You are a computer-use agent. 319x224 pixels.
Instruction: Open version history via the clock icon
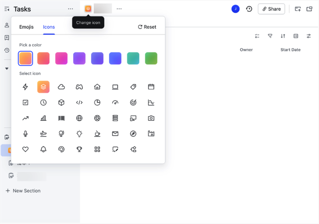[x=249, y=9]
